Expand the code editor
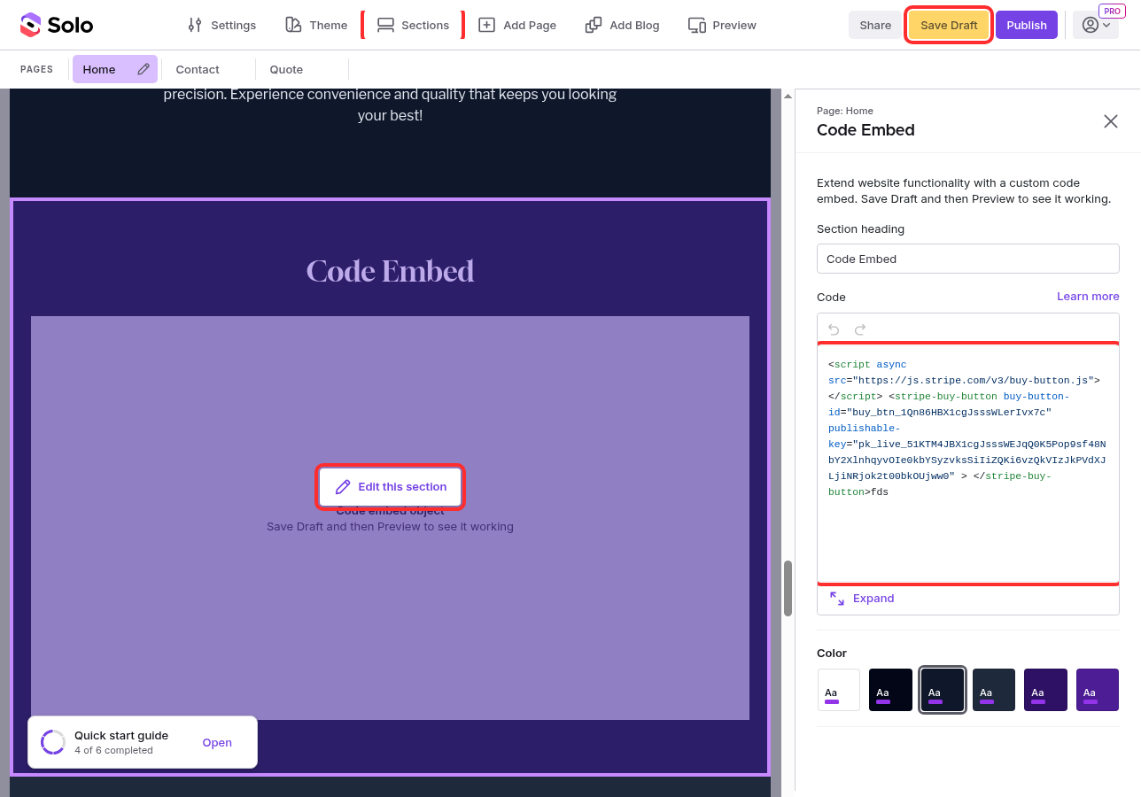 (862, 599)
